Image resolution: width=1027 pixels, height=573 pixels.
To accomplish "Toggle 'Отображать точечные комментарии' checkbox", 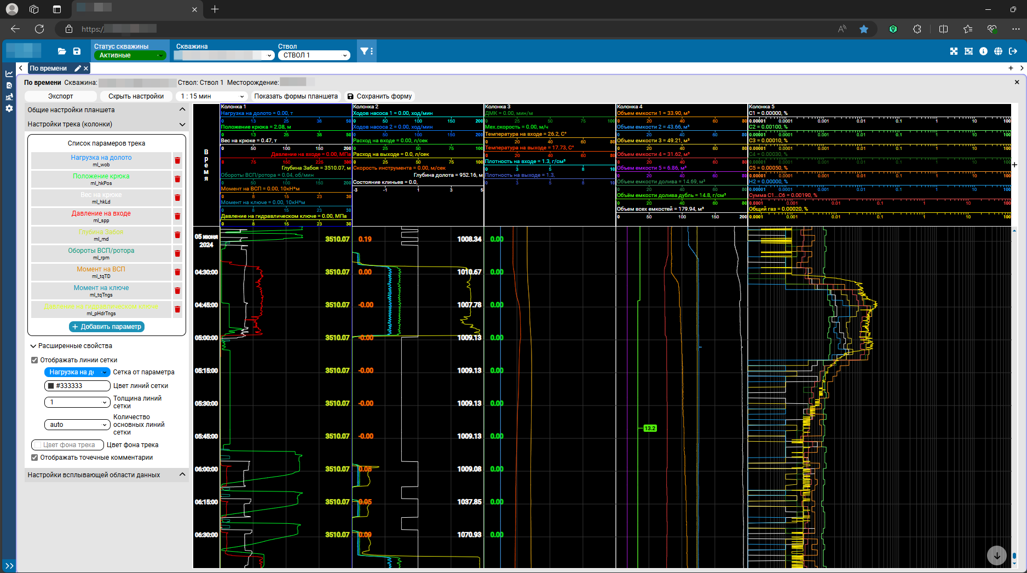I will pos(34,458).
